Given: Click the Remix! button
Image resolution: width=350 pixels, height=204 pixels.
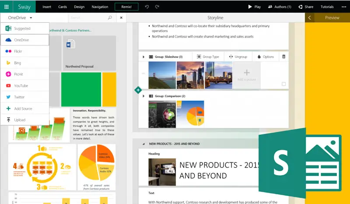Looking at the screenshot, I should point(126,7).
